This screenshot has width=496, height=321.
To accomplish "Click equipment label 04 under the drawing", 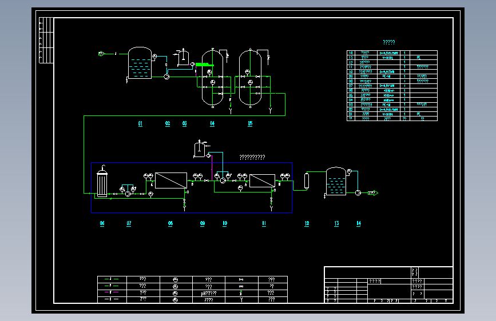I will click(x=212, y=123).
